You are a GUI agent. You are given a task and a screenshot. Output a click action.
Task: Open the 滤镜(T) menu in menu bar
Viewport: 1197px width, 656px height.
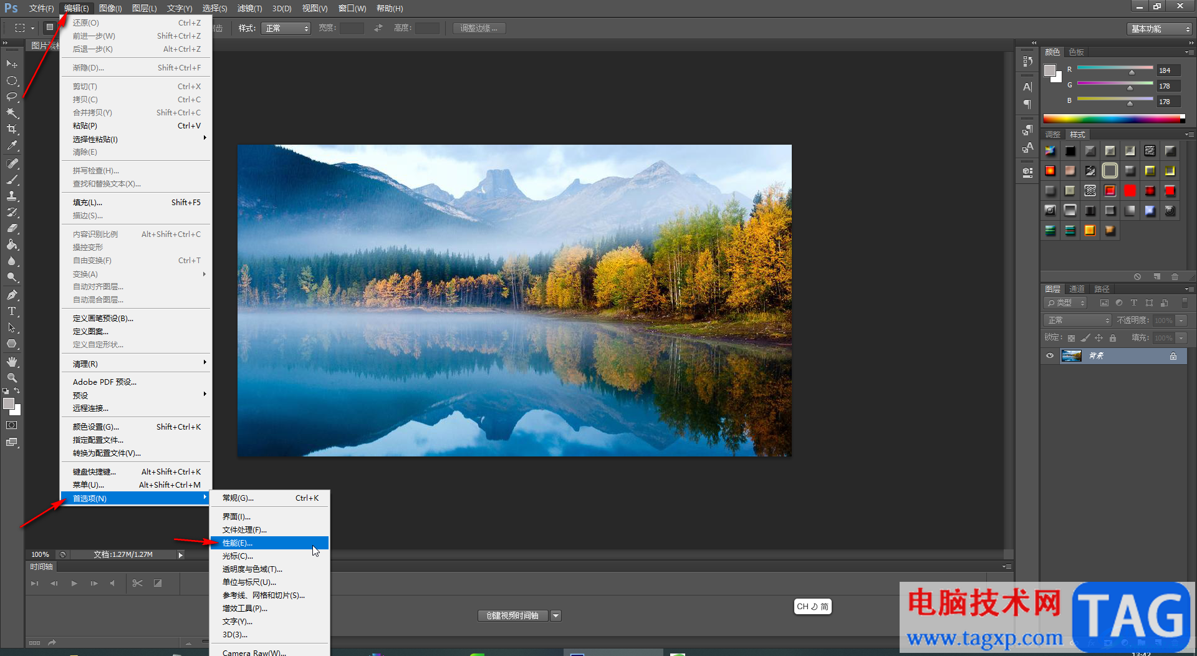coord(249,8)
